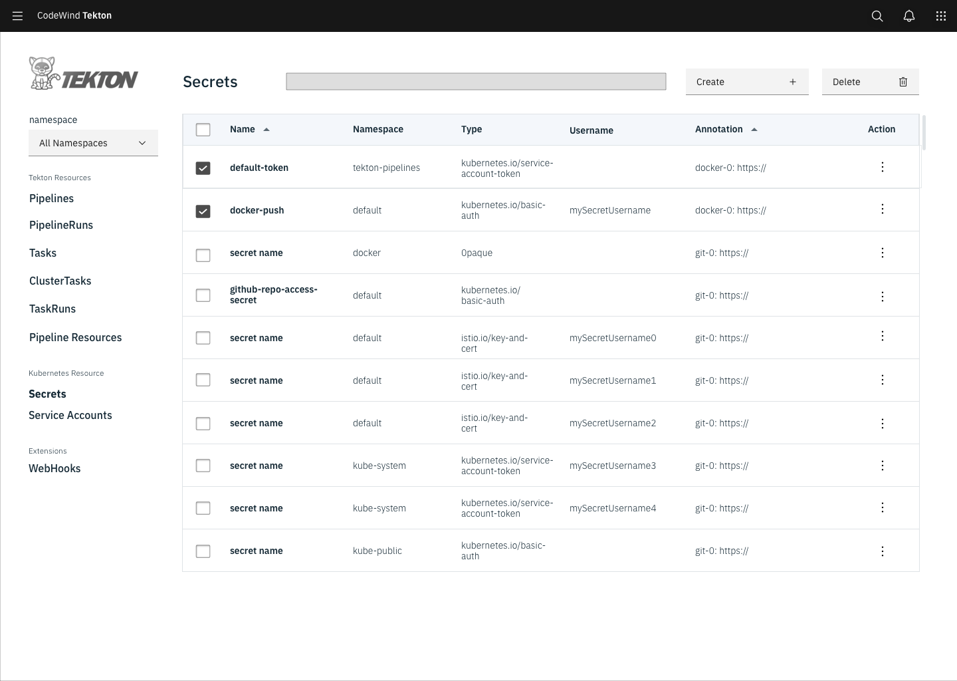Check the checkbox for github-repo-access-secret
The height and width of the screenshot is (681, 957).
point(203,295)
